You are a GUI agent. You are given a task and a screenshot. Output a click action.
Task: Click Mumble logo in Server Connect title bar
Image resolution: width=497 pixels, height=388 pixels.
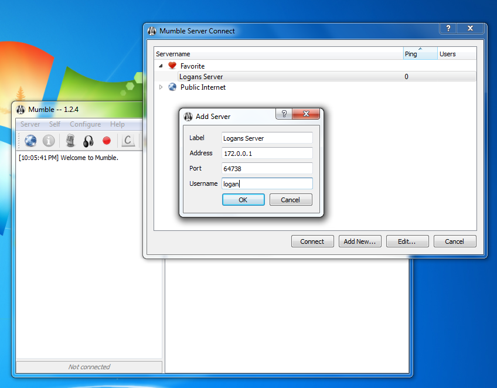(x=152, y=31)
